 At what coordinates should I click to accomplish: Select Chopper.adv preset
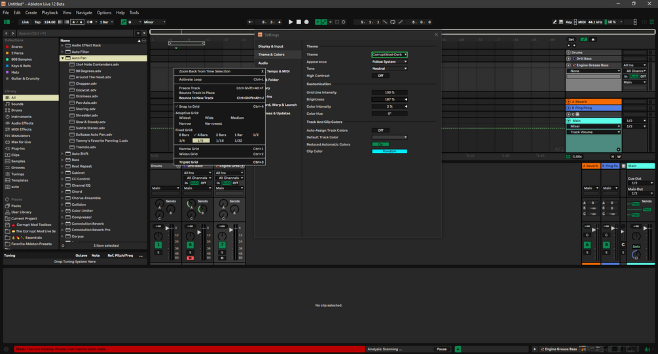tap(87, 84)
